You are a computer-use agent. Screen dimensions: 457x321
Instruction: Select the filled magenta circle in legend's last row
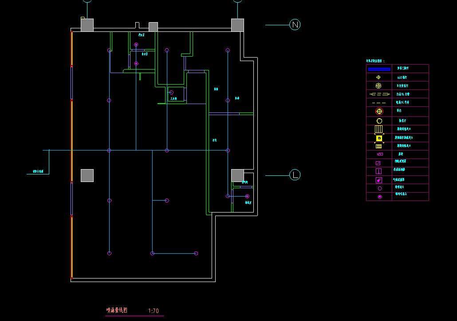click(x=379, y=197)
